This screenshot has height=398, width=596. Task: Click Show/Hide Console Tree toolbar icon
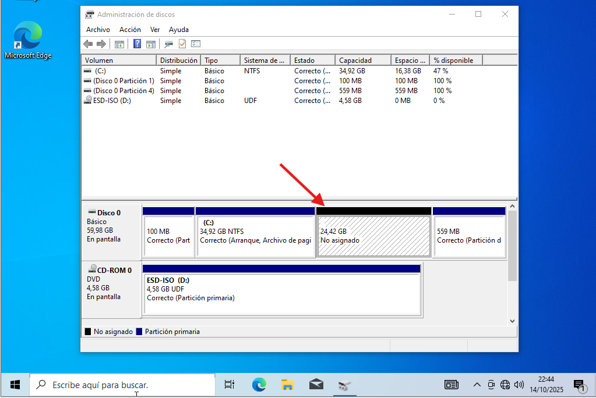[119, 44]
